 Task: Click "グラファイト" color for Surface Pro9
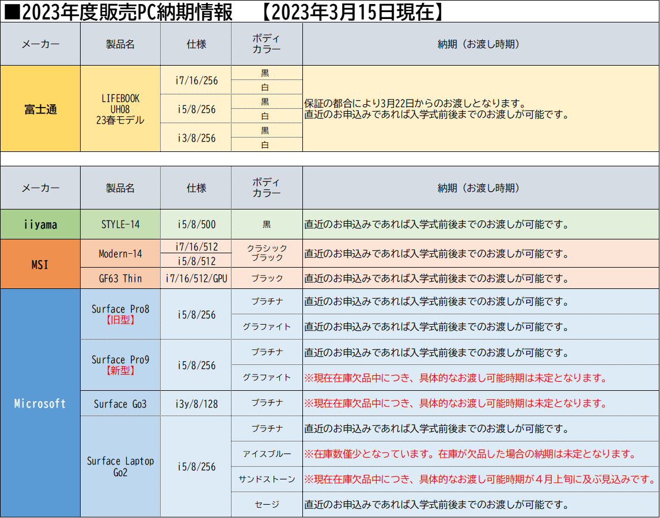point(267,378)
